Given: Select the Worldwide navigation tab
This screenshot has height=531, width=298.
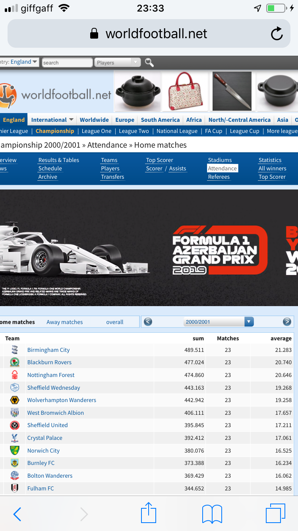Looking at the screenshot, I should pyautogui.click(x=94, y=120).
